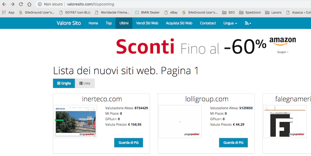The image size is (311, 156).
Task: Expand the Lavoro bookmarks folder
Action: (273, 12)
